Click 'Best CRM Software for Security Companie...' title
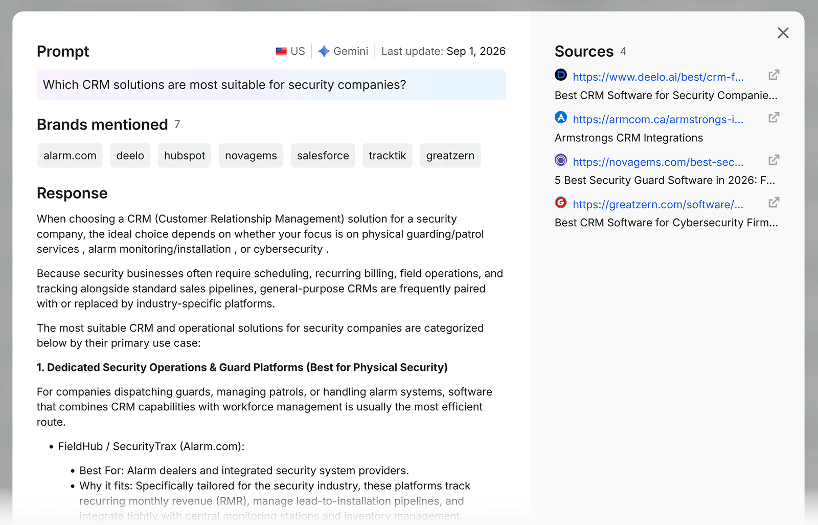Image resolution: width=818 pixels, height=525 pixels. pyautogui.click(x=666, y=95)
